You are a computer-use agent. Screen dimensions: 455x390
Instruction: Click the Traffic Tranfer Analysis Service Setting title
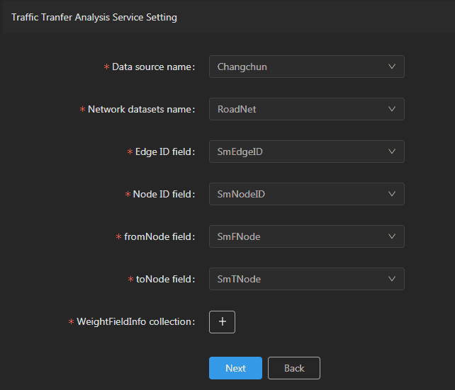[x=94, y=17]
